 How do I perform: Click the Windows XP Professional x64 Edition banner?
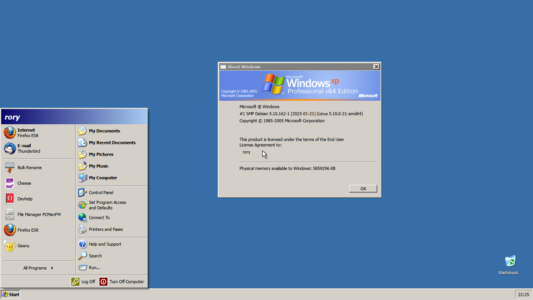pos(300,86)
